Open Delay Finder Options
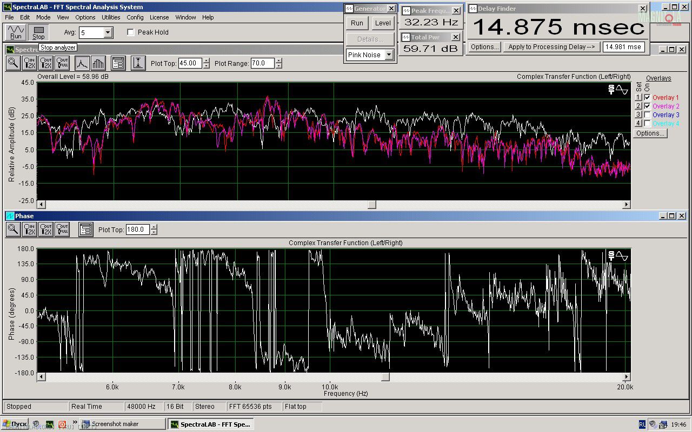692x432 pixels. coord(484,47)
